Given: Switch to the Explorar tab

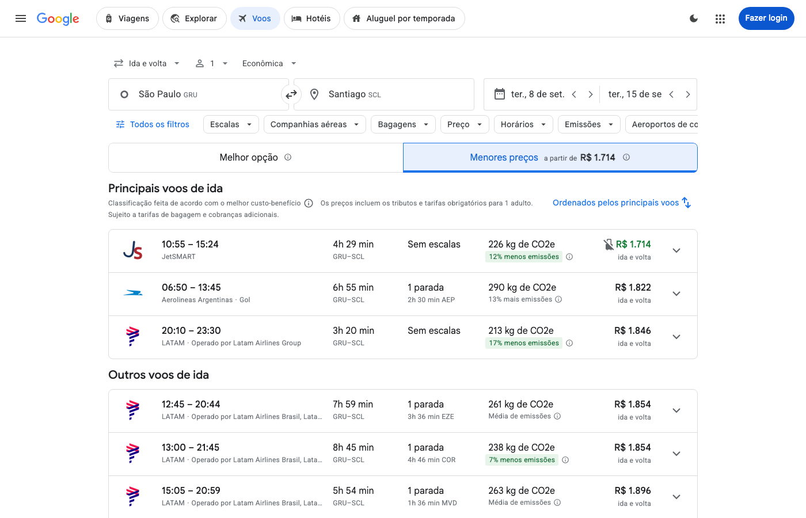Looking at the screenshot, I should [194, 18].
